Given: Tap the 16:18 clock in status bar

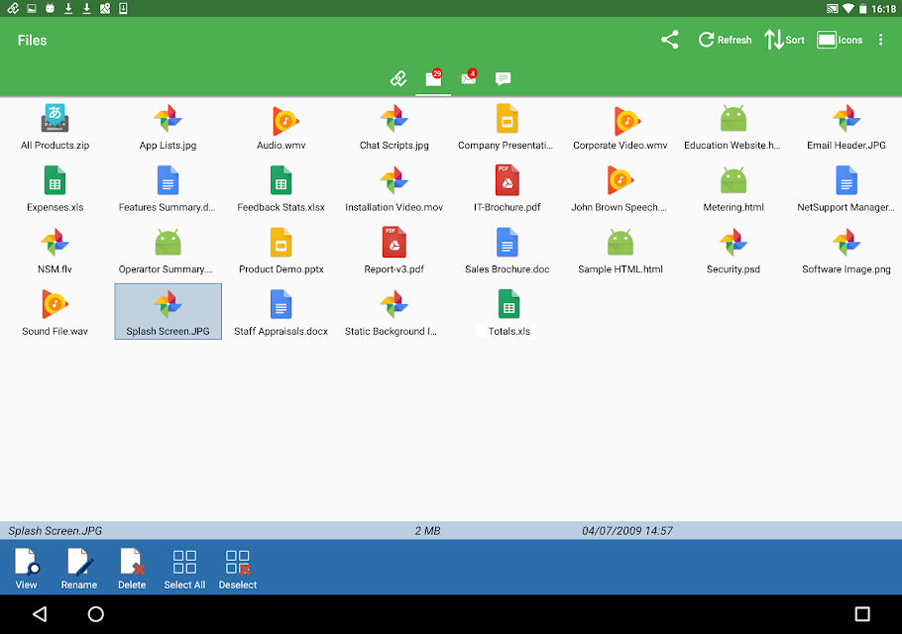Looking at the screenshot, I should point(883,9).
